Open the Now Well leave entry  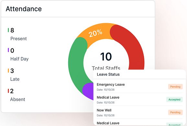coord(140,112)
